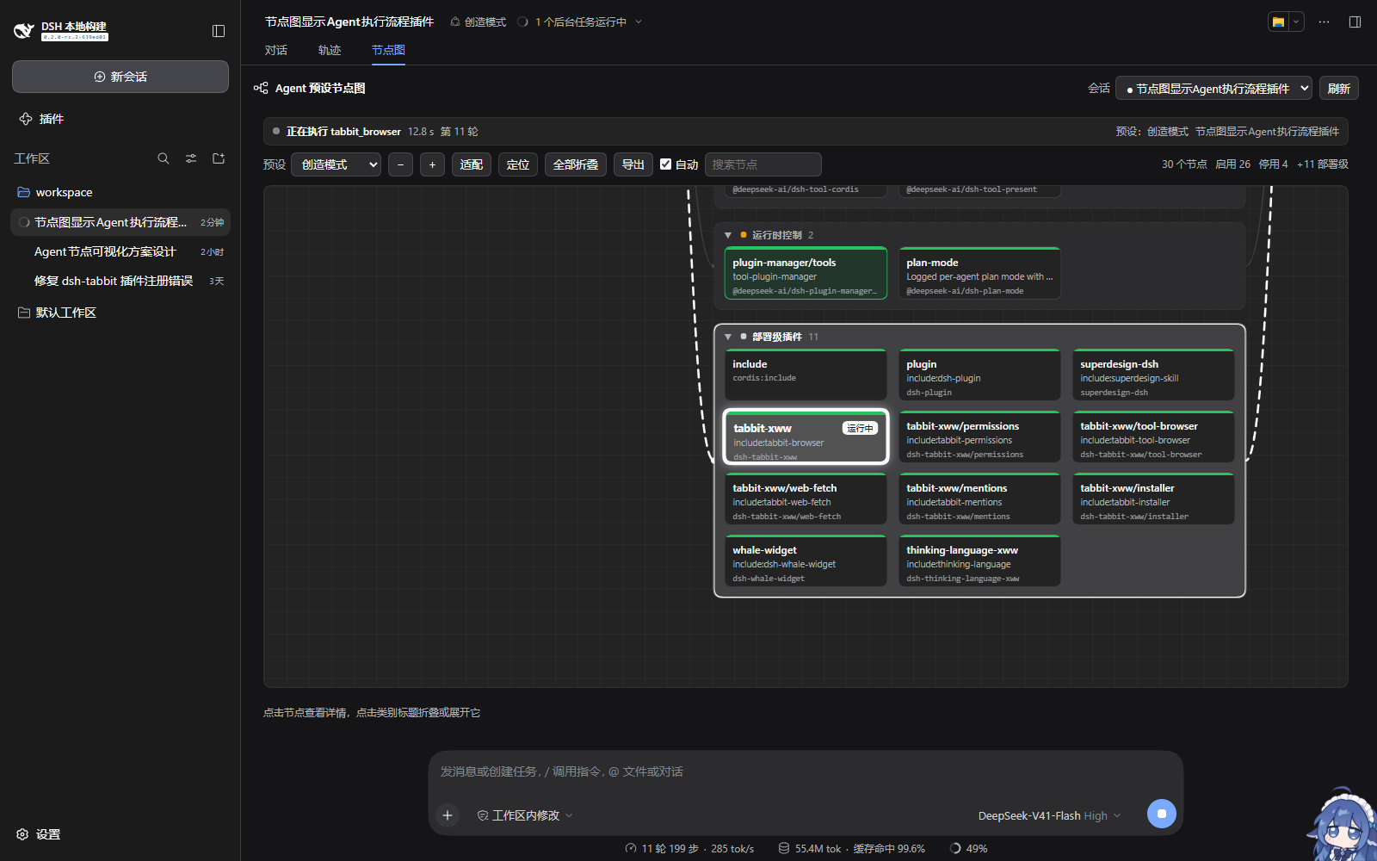Screen dimensions: 1377x861
Task: Collapse the 部署级插件 group
Action: point(728,337)
